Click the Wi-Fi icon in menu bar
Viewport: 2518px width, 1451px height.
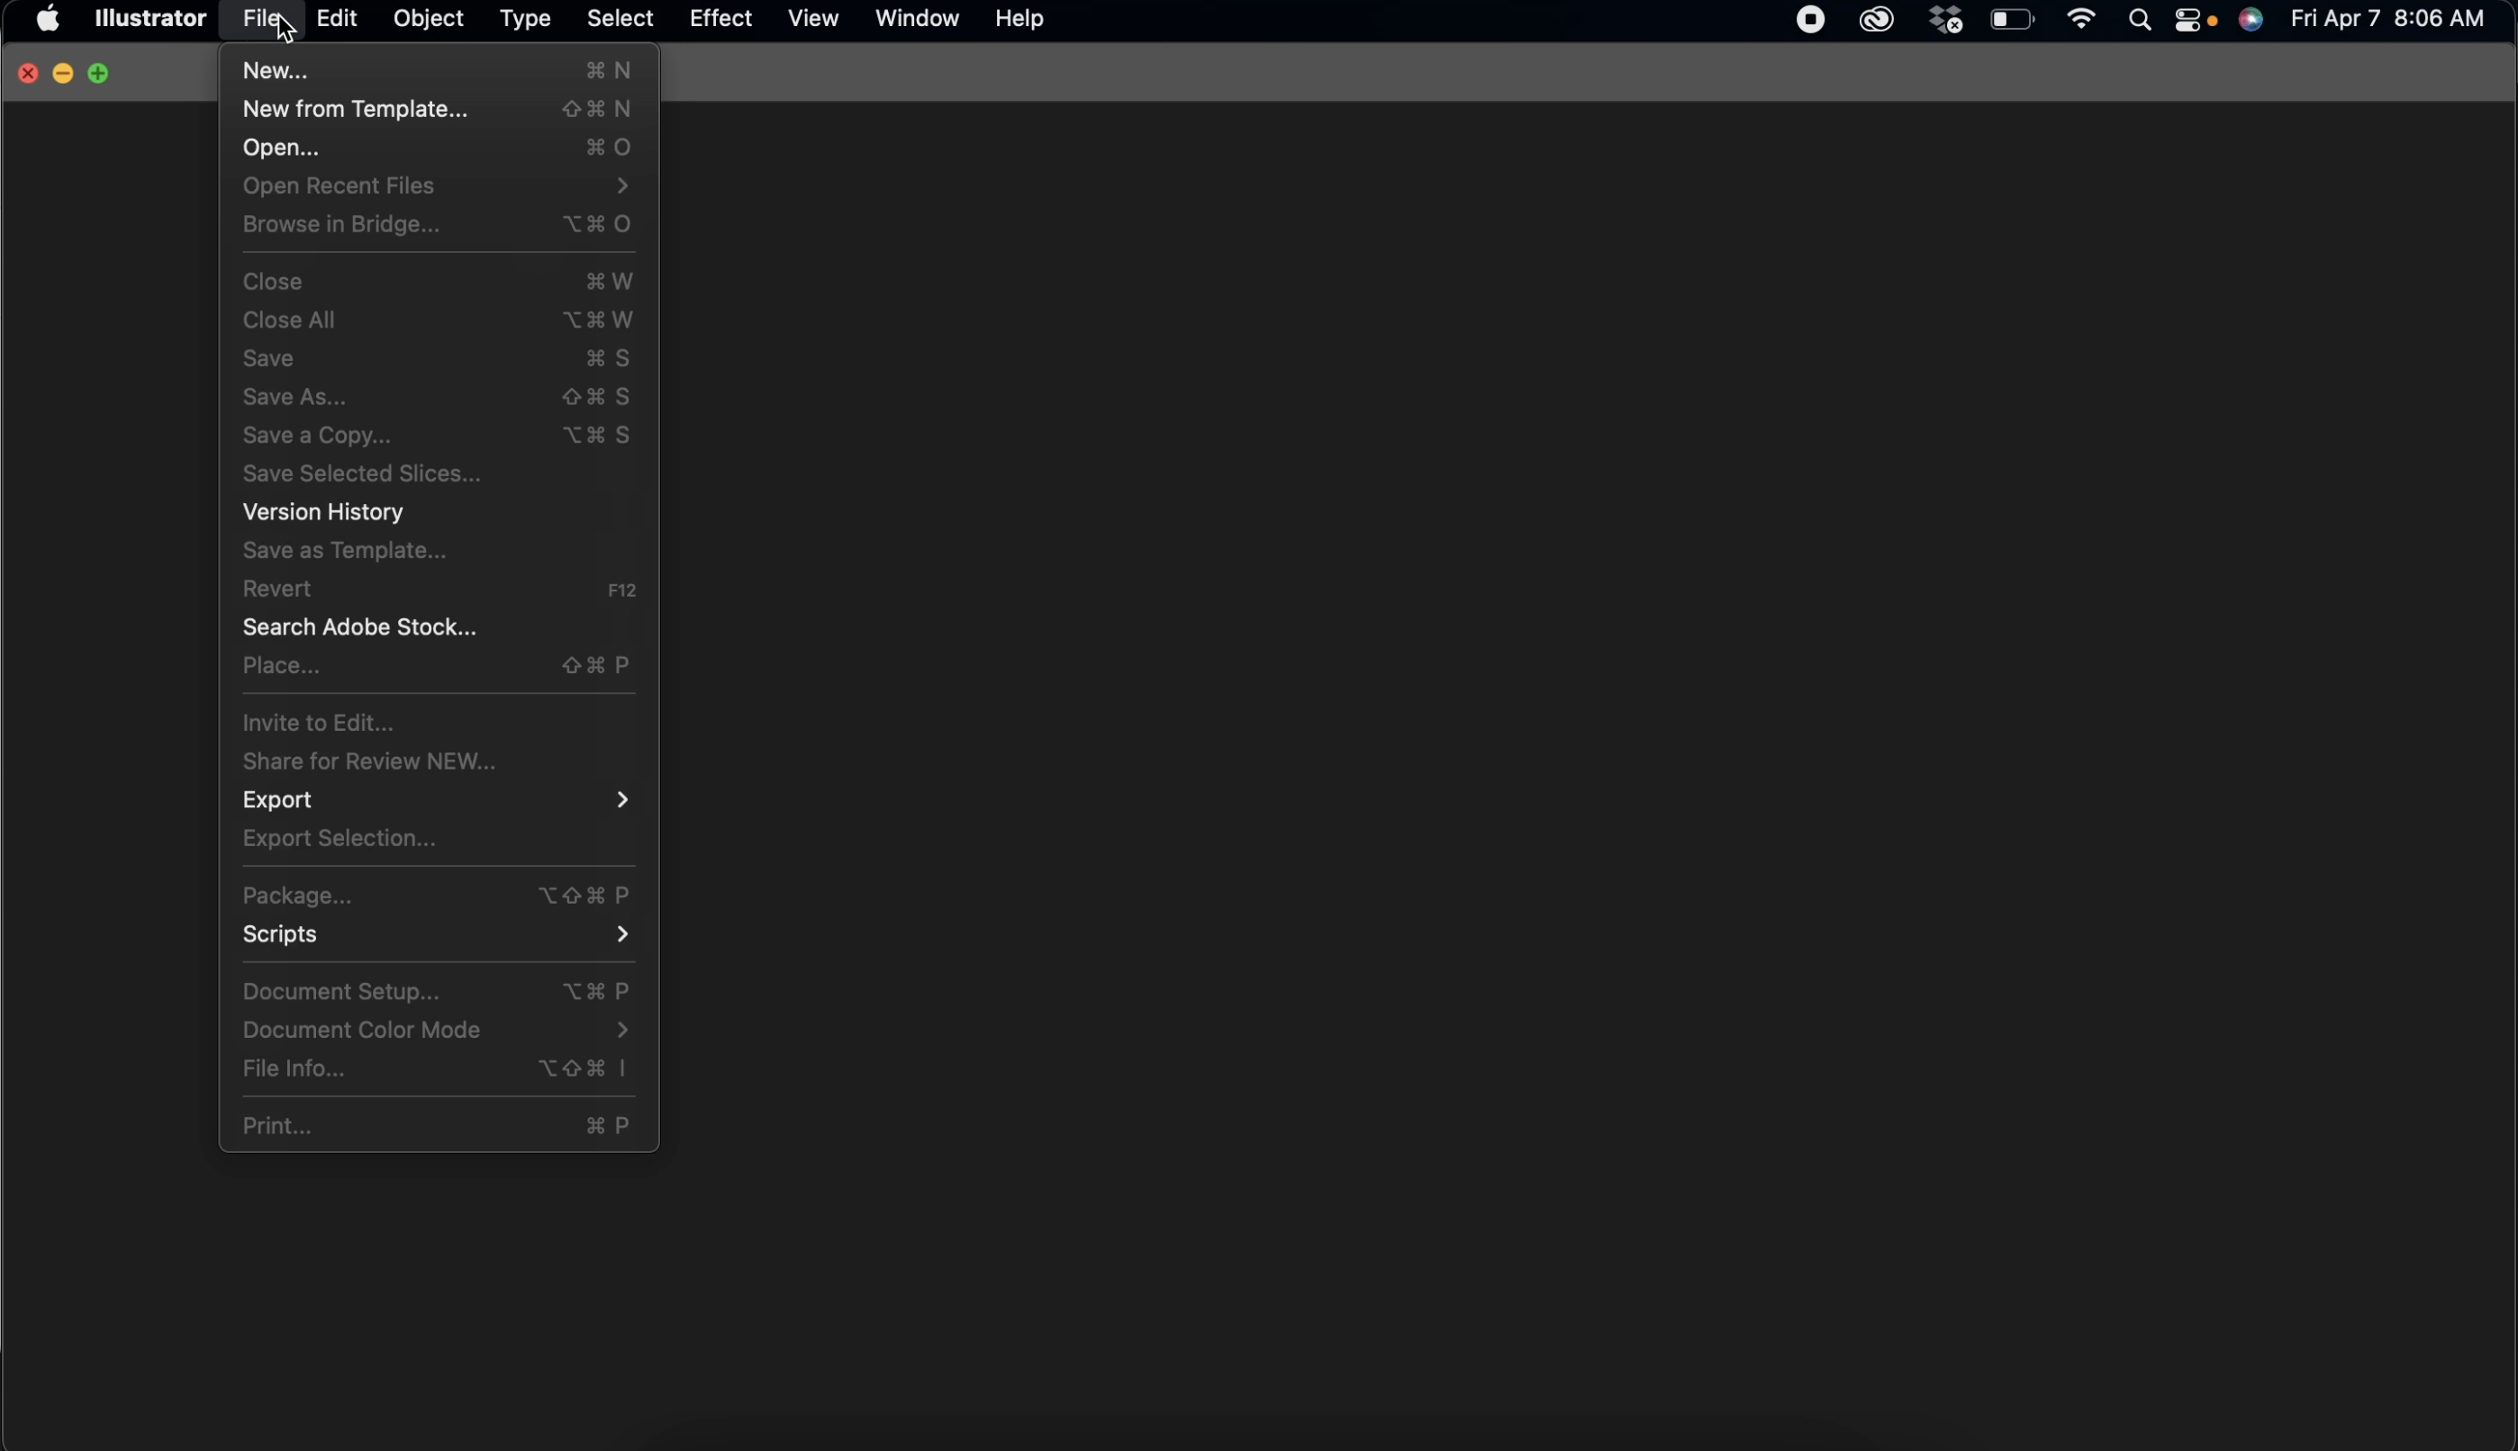click(x=2082, y=19)
